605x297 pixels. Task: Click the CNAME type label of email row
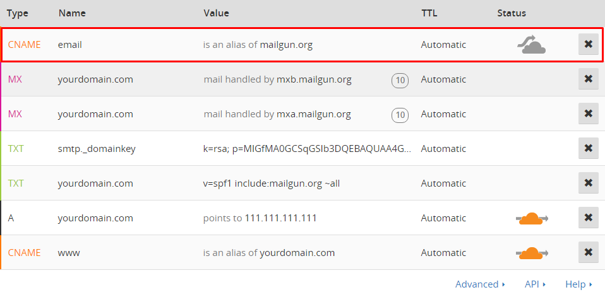[x=24, y=45]
